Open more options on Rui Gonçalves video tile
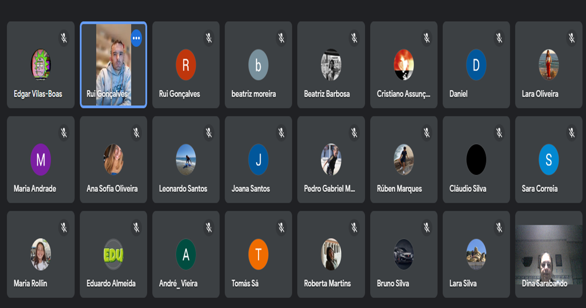The width and height of the screenshot is (586, 308). (136, 38)
